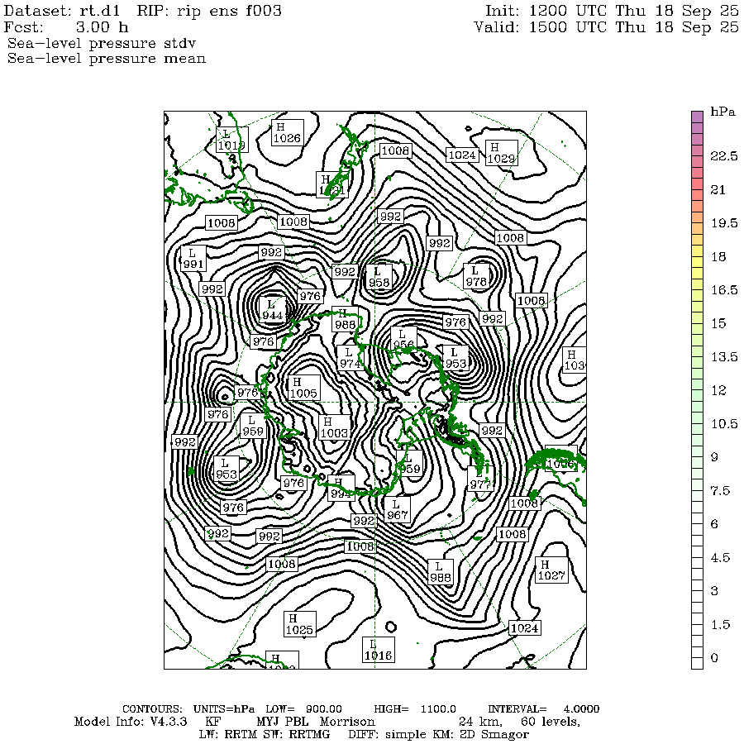Click the "24 km," resolution text
This screenshot has width=744, height=744.
point(480,722)
